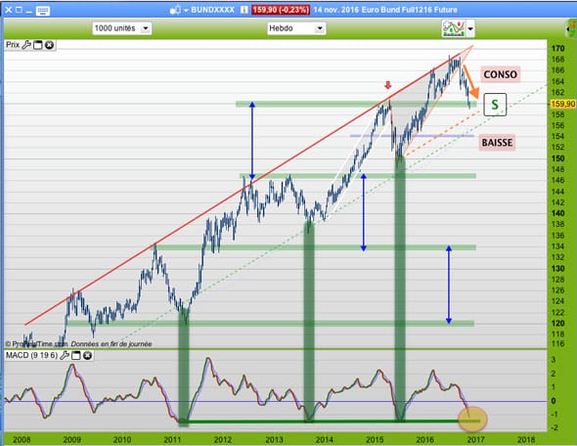The height and width of the screenshot is (446, 577).
Task: Click the MACD panel window icon
Action: point(76,355)
